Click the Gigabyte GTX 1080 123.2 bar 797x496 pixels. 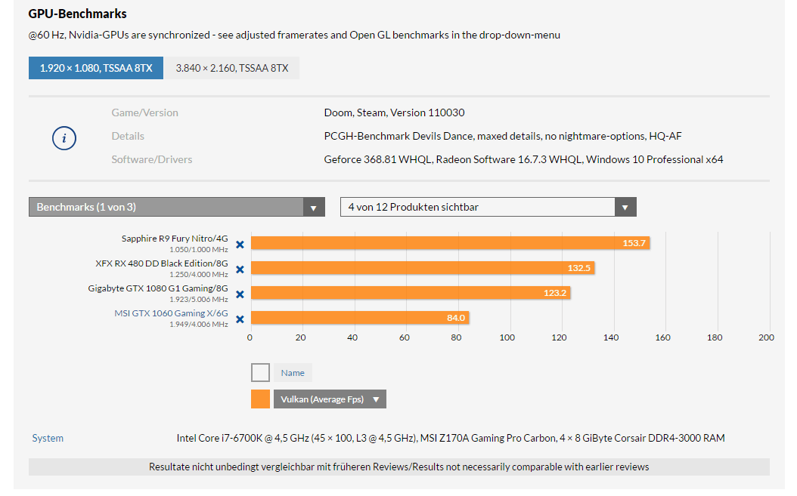point(410,292)
